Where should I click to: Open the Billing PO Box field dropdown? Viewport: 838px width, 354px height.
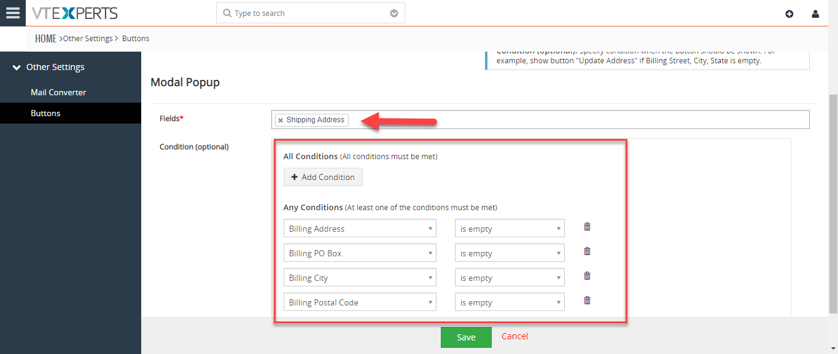click(360, 253)
